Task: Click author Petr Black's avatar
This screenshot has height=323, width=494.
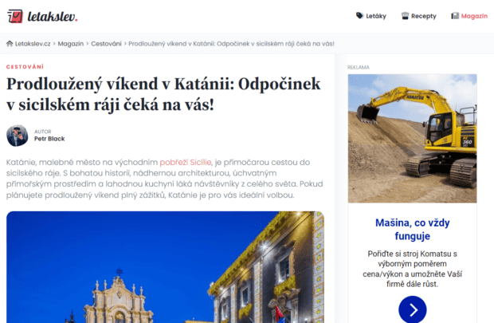Action: [x=18, y=136]
